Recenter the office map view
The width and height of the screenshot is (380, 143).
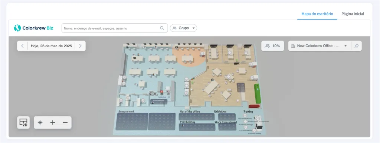40,123
